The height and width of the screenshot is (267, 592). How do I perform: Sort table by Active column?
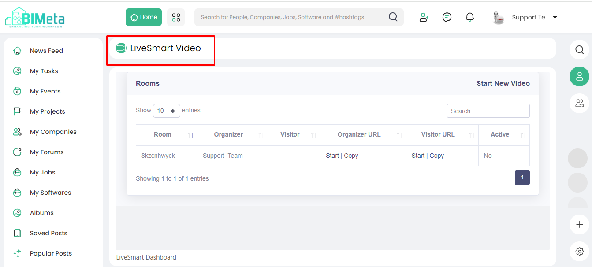click(x=504, y=134)
